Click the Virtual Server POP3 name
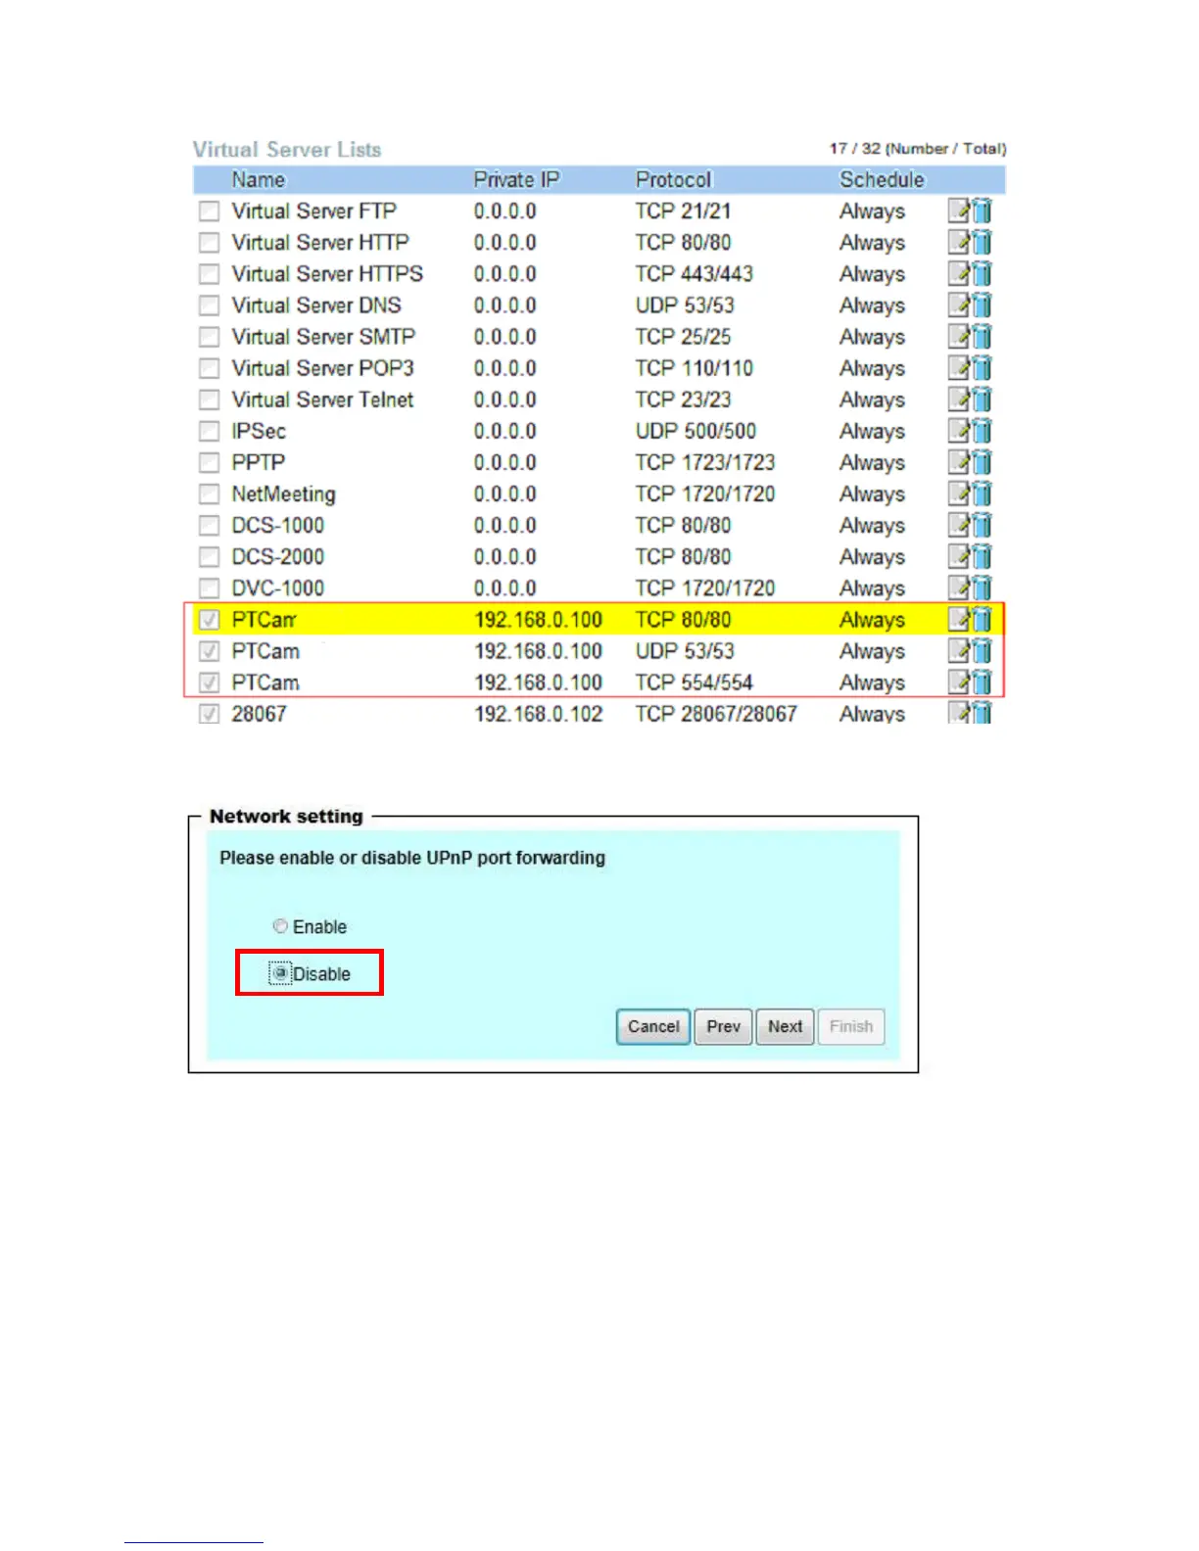 (x=322, y=368)
